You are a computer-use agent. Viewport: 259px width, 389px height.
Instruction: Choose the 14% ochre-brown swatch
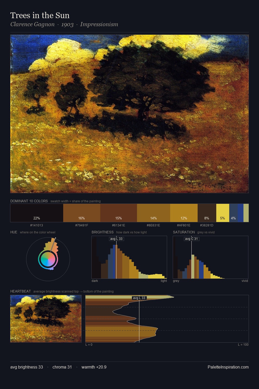tap(154, 213)
